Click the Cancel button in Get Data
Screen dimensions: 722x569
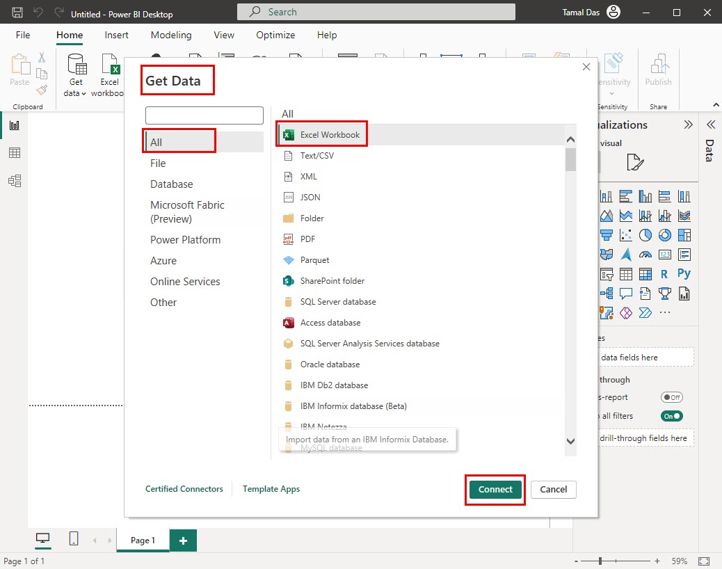(553, 490)
